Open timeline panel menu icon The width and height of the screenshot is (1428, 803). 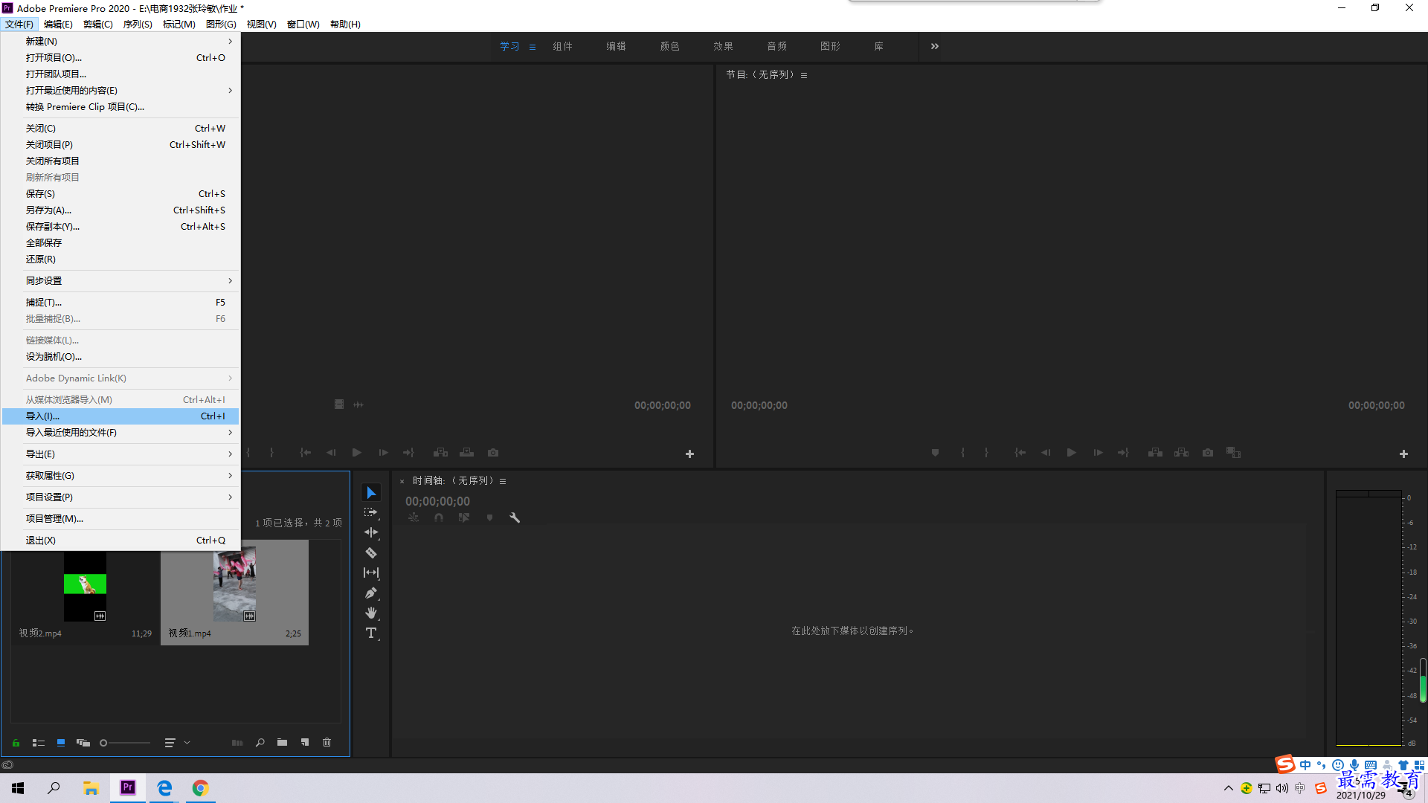point(503,481)
